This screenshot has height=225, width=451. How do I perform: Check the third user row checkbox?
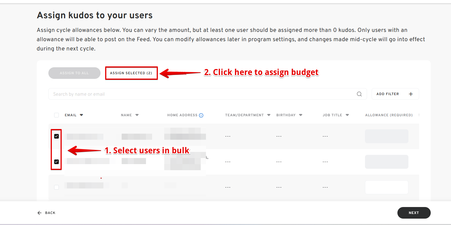coord(56,187)
